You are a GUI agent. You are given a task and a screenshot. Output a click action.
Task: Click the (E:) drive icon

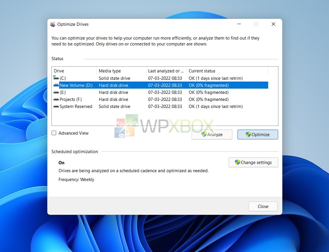[56, 92]
